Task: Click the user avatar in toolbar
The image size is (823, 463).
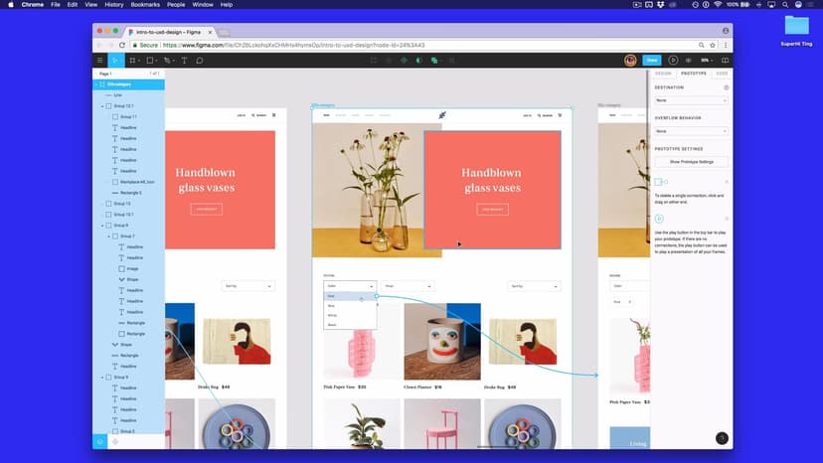Action: click(x=630, y=61)
